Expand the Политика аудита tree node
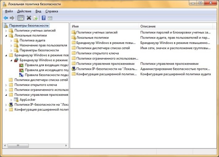The width and height of the screenshot is (219, 157). point(11,40)
